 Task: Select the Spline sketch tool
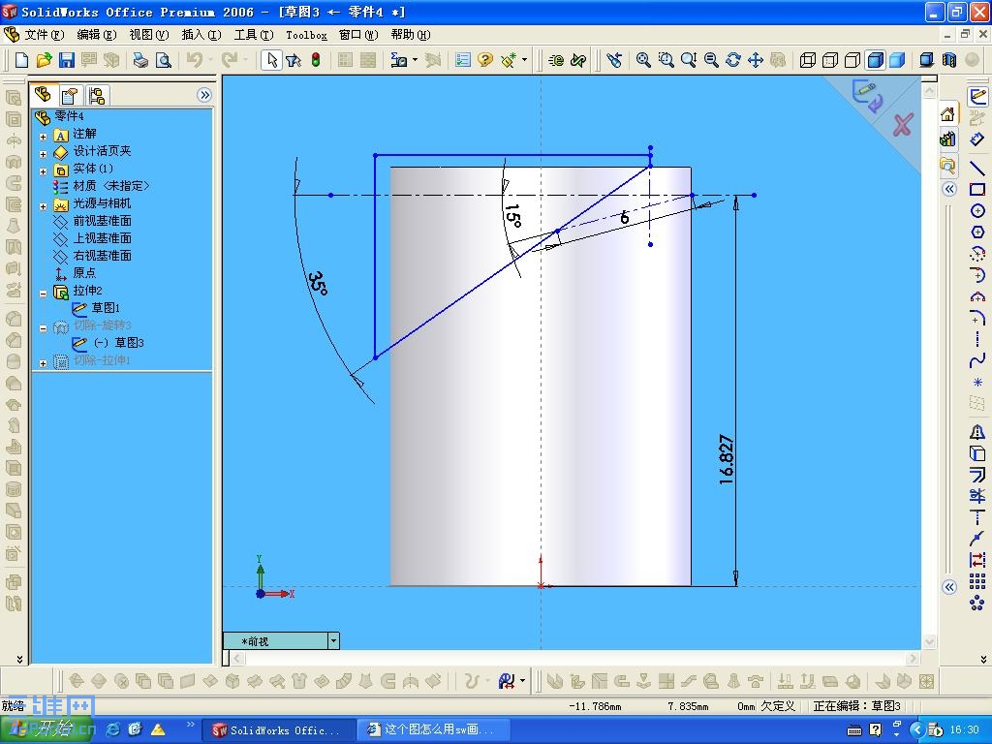(977, 360)
